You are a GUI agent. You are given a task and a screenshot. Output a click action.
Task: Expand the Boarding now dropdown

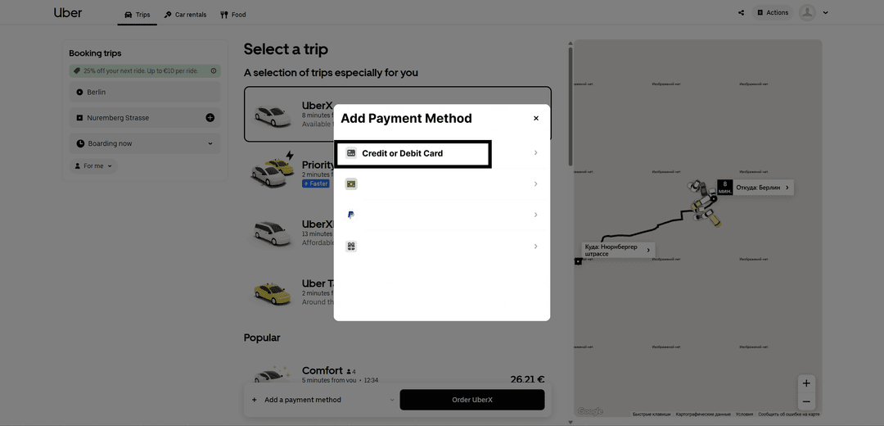(210, 143)
